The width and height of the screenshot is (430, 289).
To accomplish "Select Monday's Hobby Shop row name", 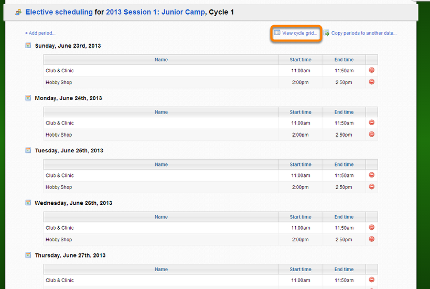I will (59, 135).
